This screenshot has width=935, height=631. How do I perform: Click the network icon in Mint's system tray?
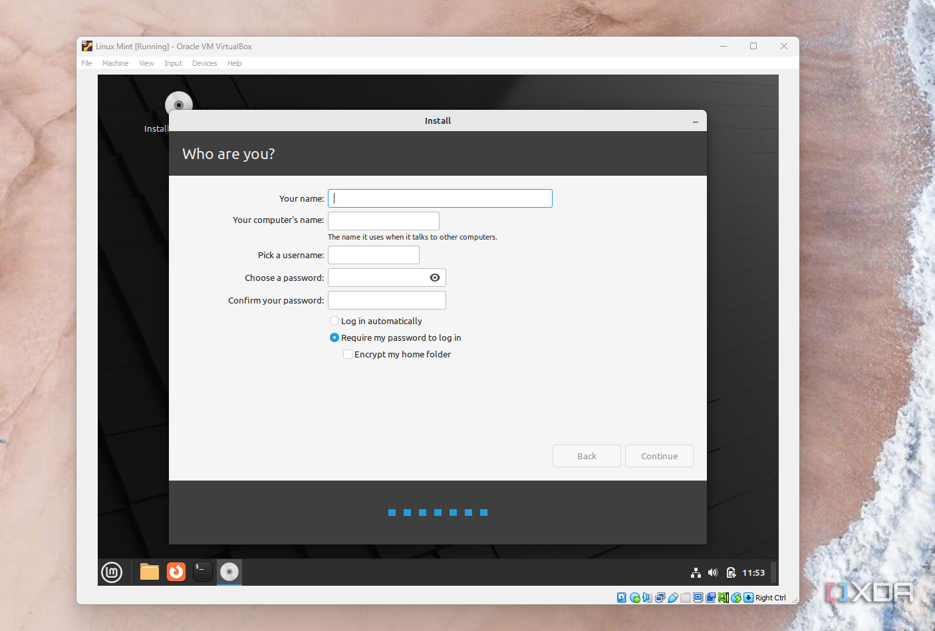(x=696, y=572)
